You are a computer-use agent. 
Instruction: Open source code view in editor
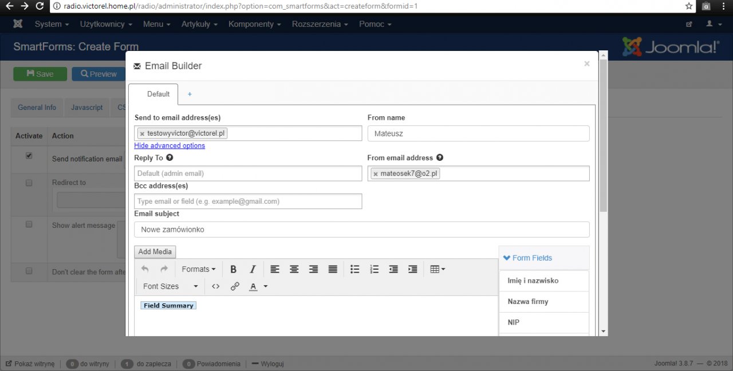click(215, 286)
